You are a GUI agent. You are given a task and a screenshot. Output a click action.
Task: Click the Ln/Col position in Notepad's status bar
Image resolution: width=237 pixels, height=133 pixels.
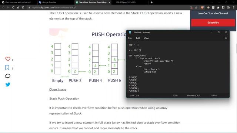(134, 95)
